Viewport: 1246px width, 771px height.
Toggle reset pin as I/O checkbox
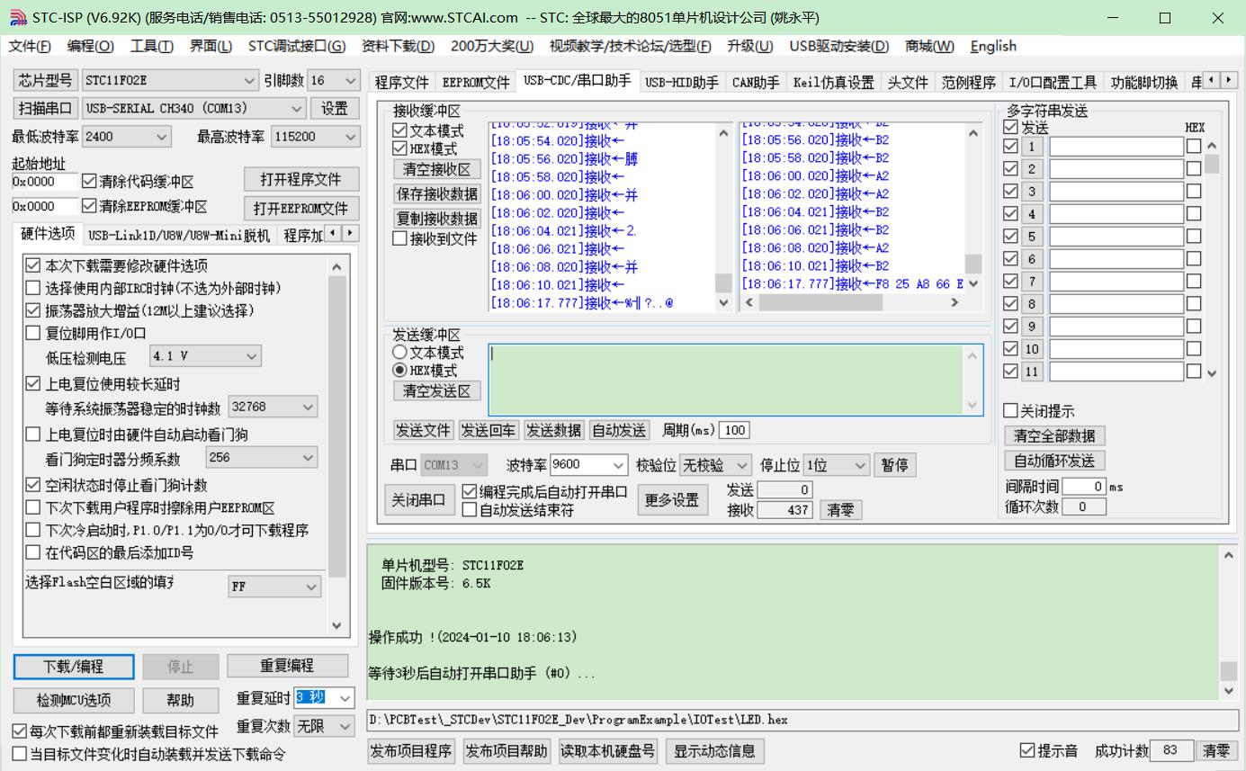[33, 333]
